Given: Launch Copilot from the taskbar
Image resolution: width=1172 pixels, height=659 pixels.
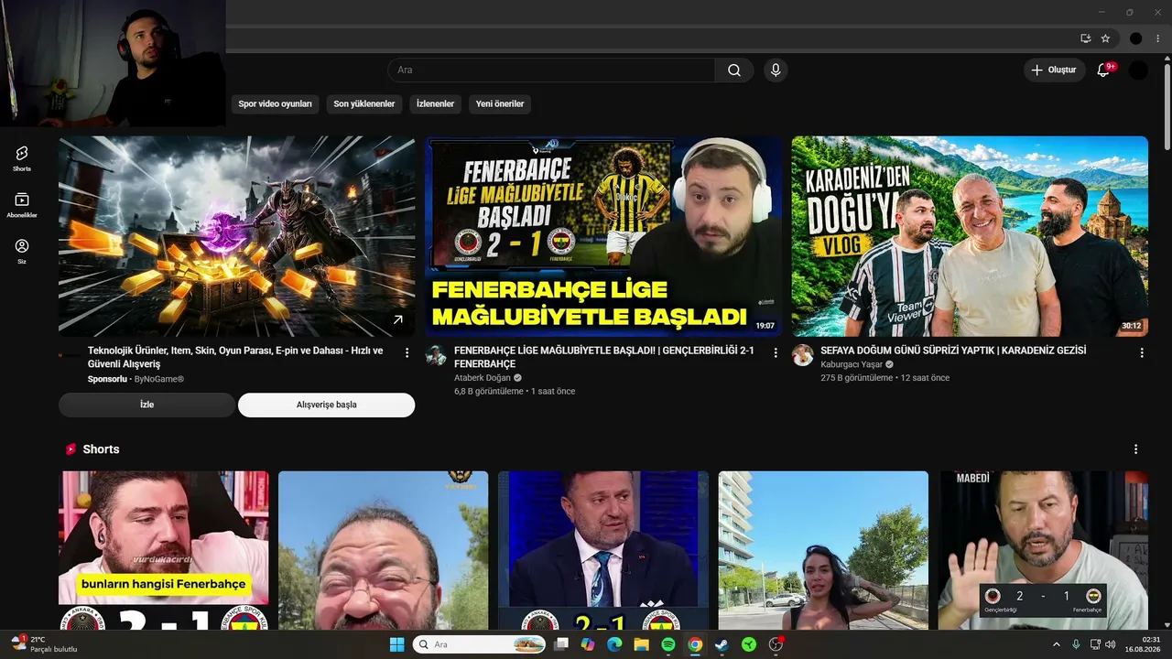Looking at the screenshot, I should 588,644.
